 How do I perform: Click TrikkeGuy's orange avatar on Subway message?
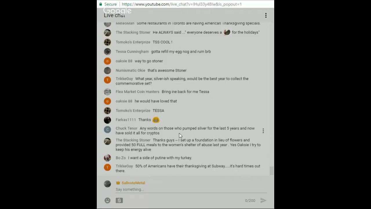coord(108,167)
